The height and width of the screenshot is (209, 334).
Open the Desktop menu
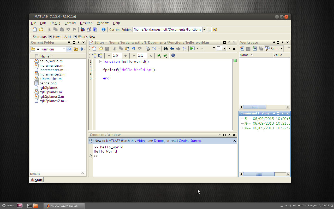pyautogui.click(x=86, y=23)
